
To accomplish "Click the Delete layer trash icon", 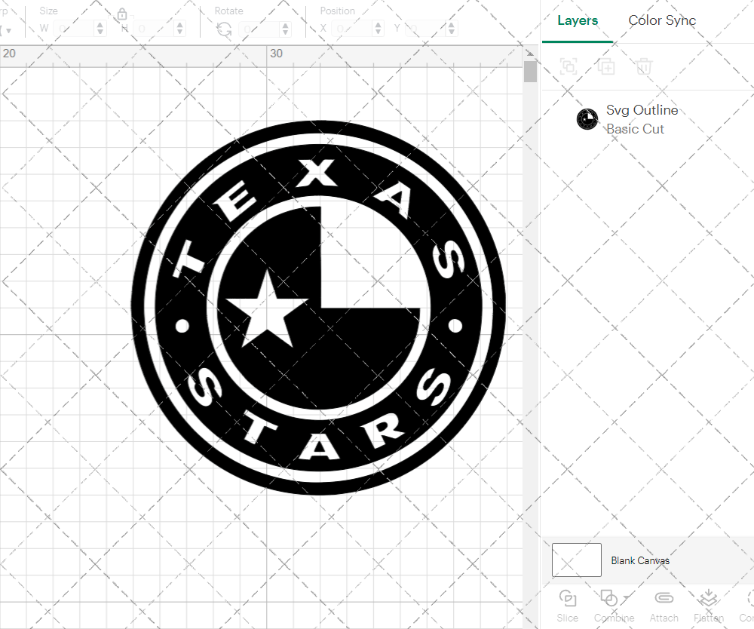I will coord(644,66).
